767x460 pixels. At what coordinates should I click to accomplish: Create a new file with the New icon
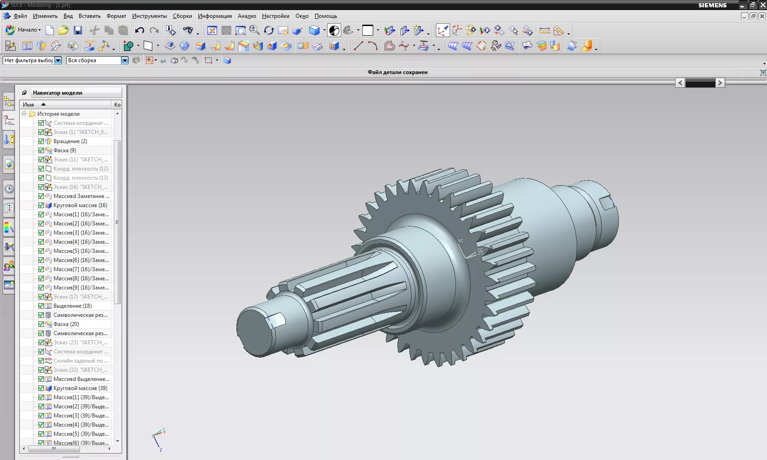click(49, 30)
